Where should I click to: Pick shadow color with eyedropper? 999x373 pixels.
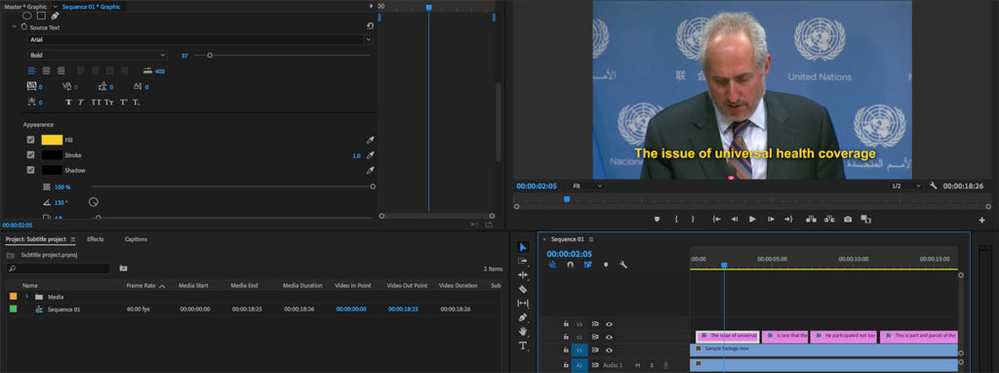point(370,170)
